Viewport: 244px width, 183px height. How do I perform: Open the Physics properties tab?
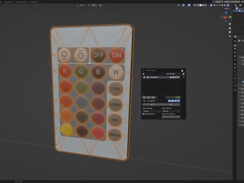tap(235, 75)
